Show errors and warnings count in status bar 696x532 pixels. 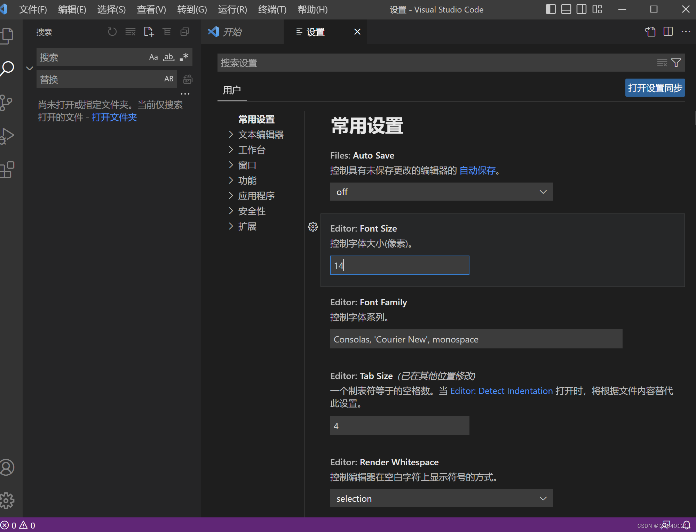click(18, 525)
